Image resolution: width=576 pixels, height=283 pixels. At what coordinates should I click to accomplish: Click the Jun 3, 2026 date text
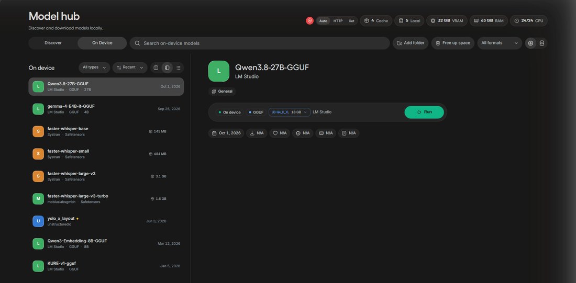click(x=156, y=221)
